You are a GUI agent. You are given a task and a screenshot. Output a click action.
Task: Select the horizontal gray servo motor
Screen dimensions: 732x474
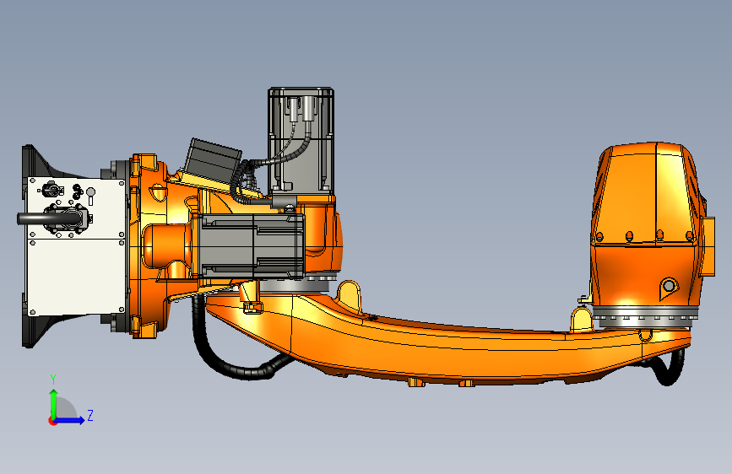coord(251,246)
